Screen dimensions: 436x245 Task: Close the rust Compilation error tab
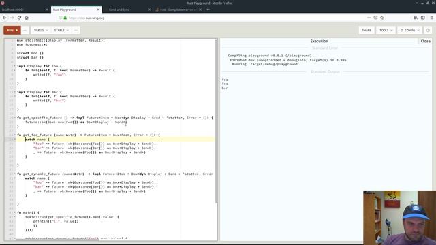click(x=200, y=10)
